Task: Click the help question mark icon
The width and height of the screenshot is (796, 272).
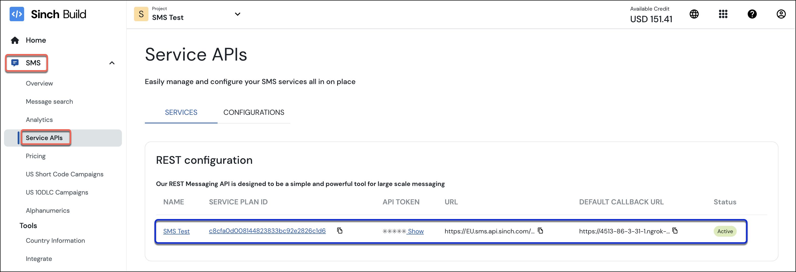Action: pos(752,14)
